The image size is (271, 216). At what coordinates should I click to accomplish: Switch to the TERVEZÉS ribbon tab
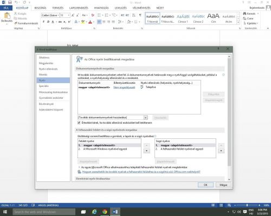[x=58, y=8]
